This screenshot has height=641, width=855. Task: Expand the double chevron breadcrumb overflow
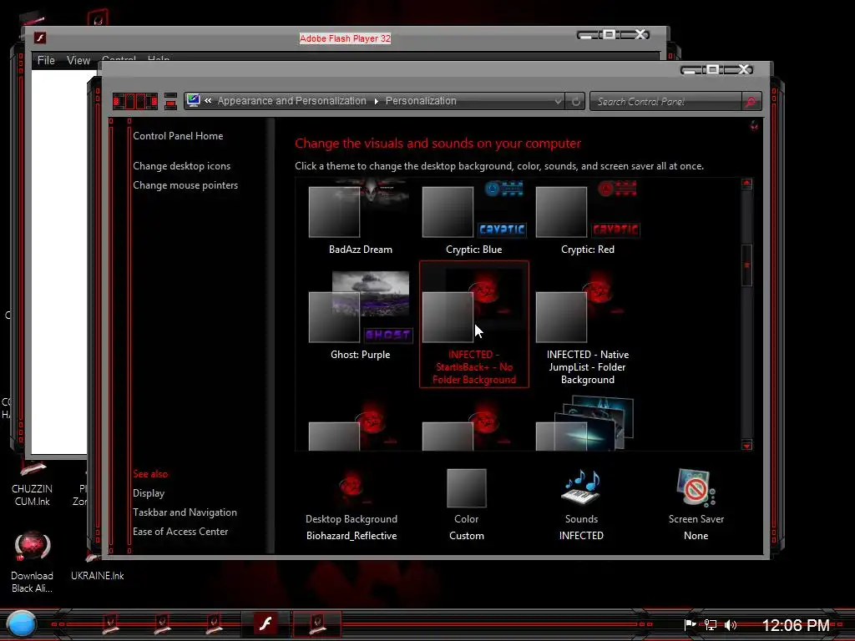coord(208,101)
